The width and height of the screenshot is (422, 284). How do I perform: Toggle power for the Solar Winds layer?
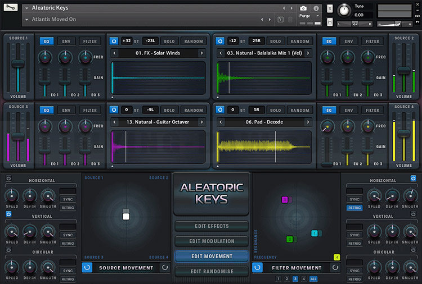(114, 41)
